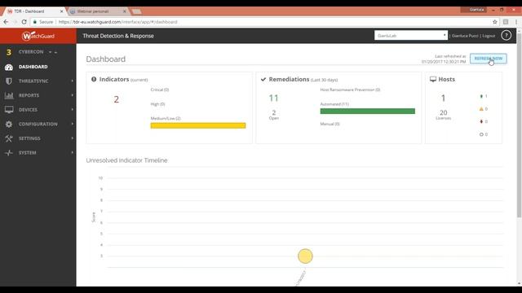Viewport: 522px width, 293px height.
Task: Expand the Reports submenu arrow
Action: [x=73, y=95]
